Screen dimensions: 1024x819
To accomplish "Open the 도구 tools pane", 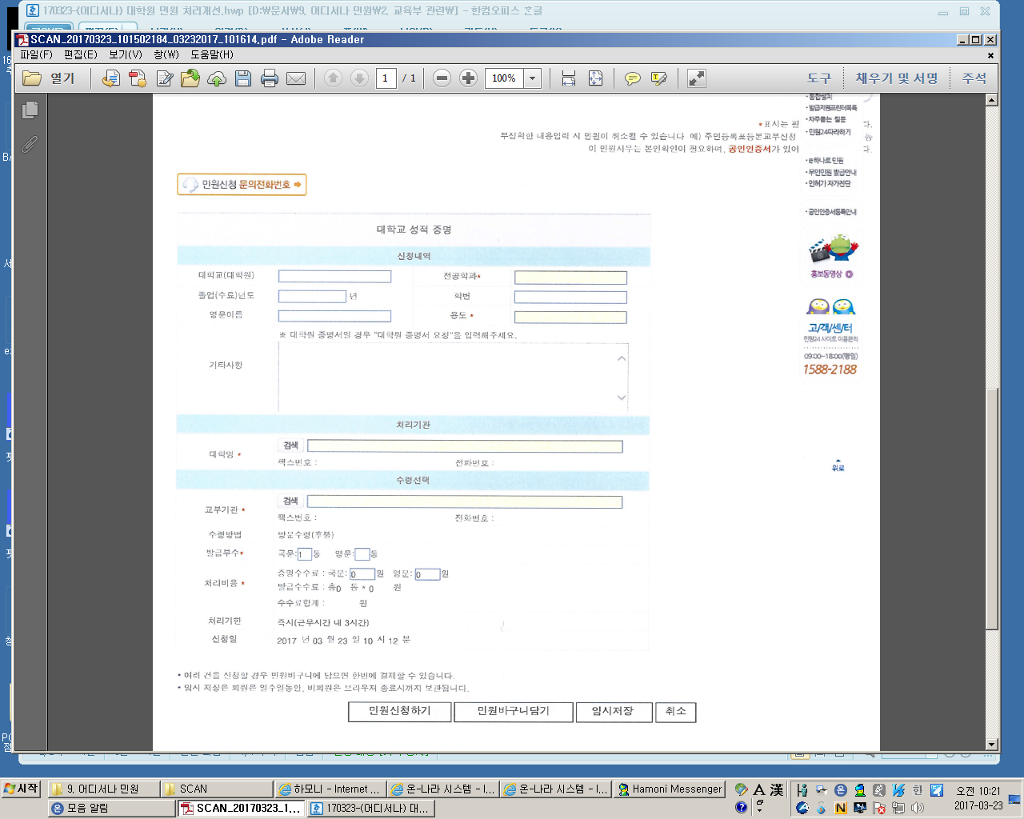I will click(x=819, y=78).
